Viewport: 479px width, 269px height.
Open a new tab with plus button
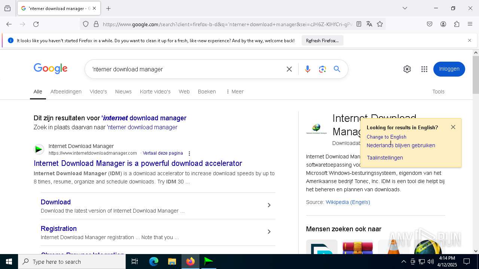(x=109, y=8)
